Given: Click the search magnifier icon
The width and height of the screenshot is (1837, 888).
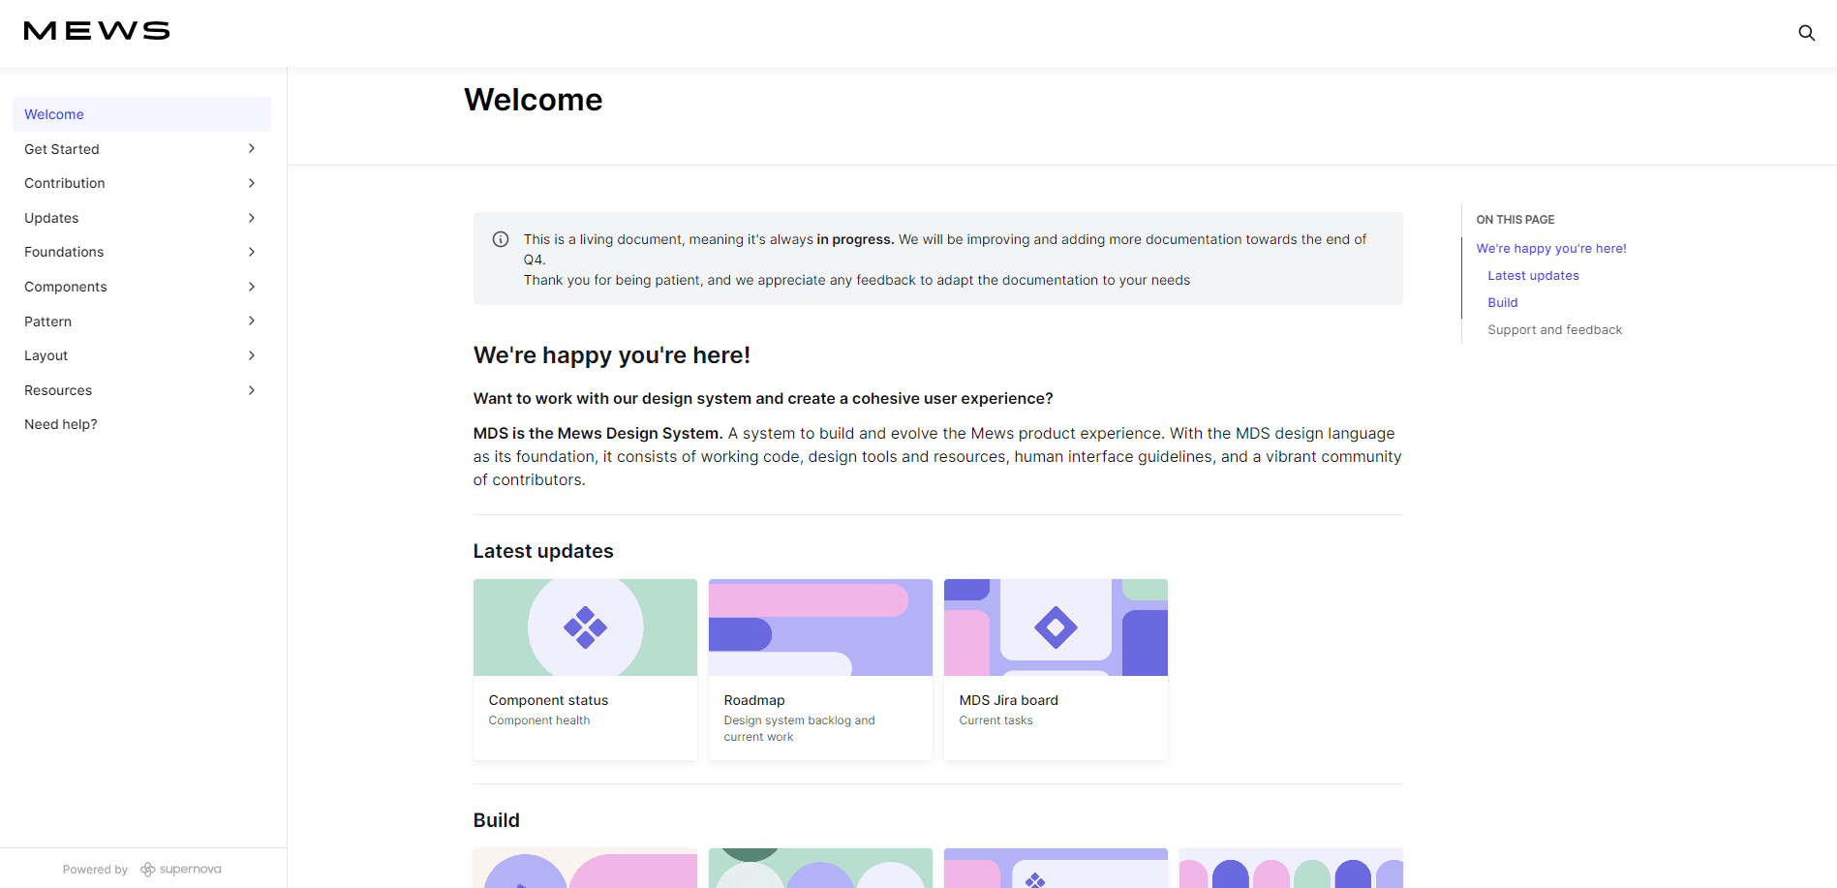Looking at the screenshot, I should [x=1806, y=33].
